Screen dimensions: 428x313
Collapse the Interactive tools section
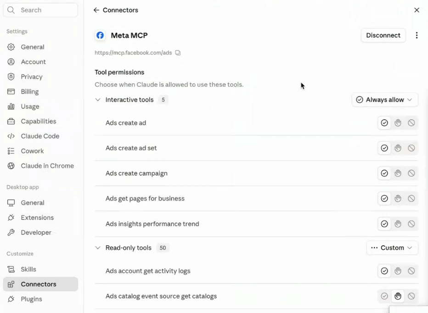click(98, 100)
